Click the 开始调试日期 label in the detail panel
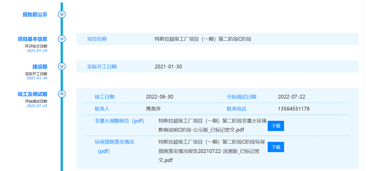This screenshot has width=372, height=171. pos(241,97)
